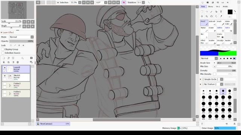This screenshot has height=135, width=241.
Task: Toggle the pink straight-line drawing mode button
Action: point(124,3)
